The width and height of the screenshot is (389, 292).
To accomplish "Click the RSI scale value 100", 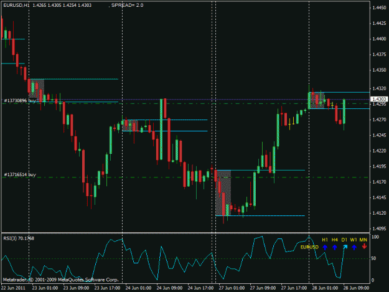I will [375, 237].
